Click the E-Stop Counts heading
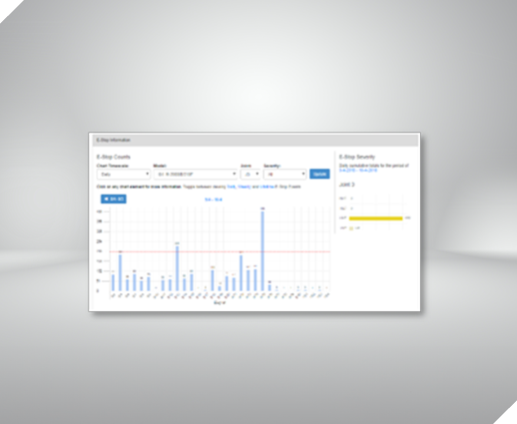This screenshot has width=517, height=424. 114,157
